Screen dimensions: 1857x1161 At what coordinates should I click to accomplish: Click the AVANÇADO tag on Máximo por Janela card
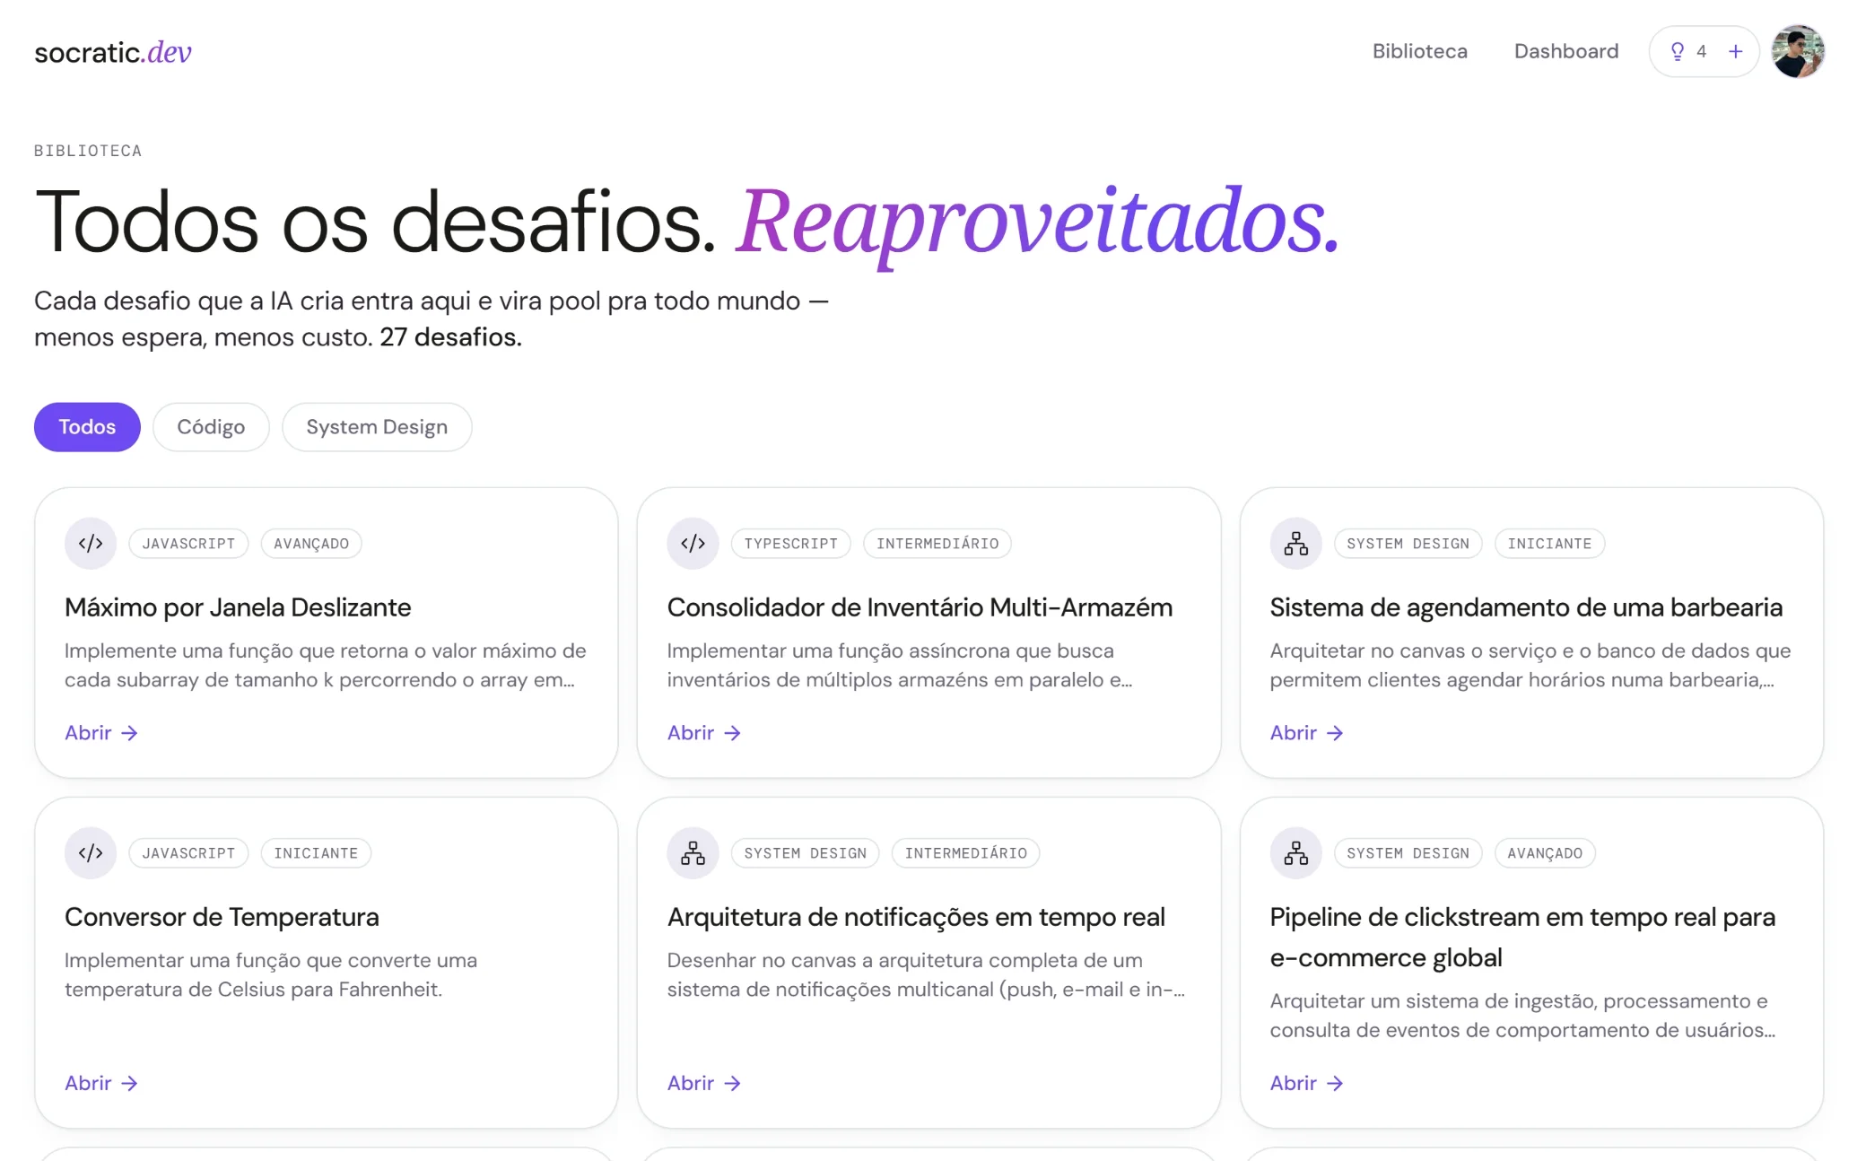pos(311,544)
